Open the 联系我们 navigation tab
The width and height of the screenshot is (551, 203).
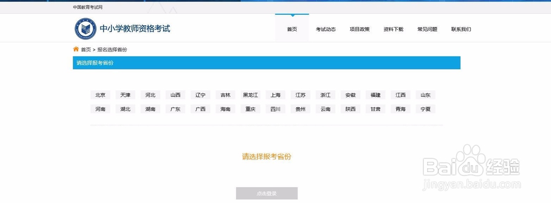(x=461, y=30)
